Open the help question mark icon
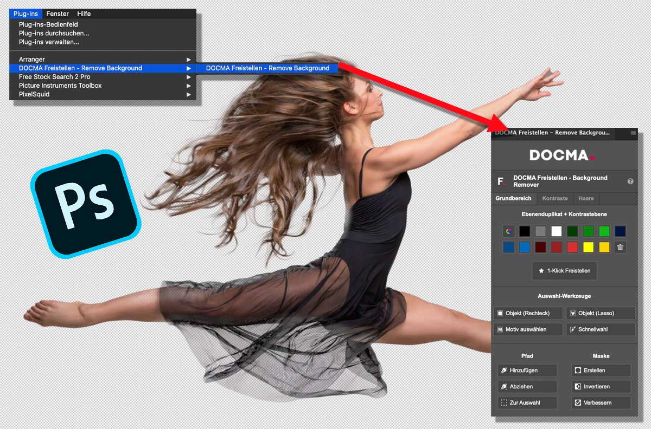The image size is (651, 429). pos(630,181)
